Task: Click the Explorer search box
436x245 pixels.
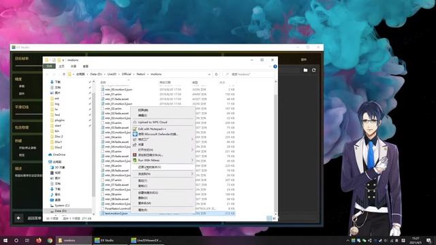Action: tap(249, 74)
